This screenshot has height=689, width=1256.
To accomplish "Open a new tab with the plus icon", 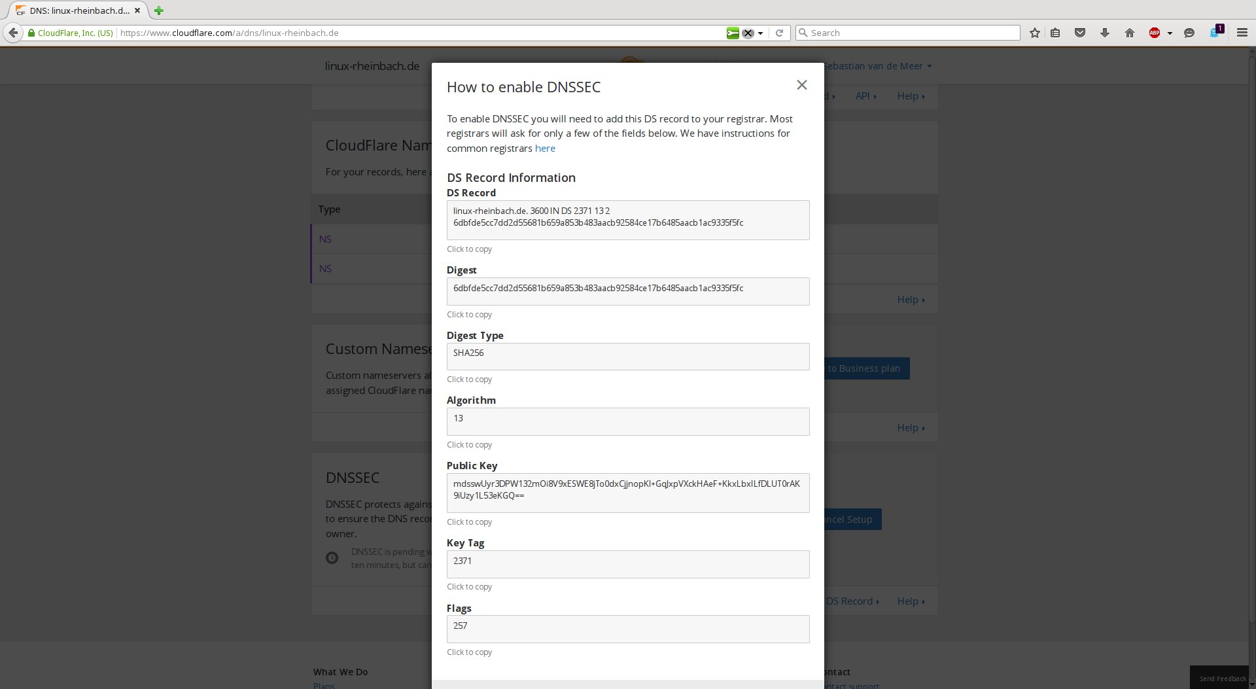I will coord(159,10).
